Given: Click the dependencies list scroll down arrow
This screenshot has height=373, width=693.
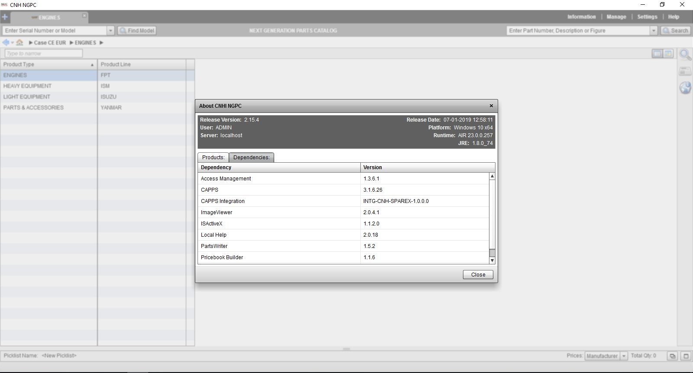Looking at the screenshot, I should (x=492, y=260).
